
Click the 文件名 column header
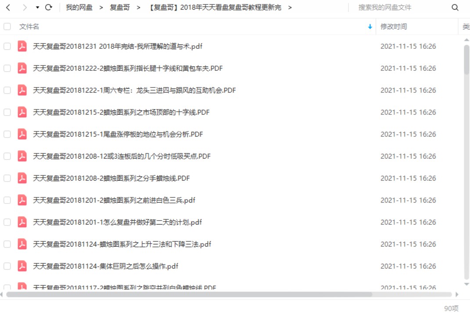[29, 27]
